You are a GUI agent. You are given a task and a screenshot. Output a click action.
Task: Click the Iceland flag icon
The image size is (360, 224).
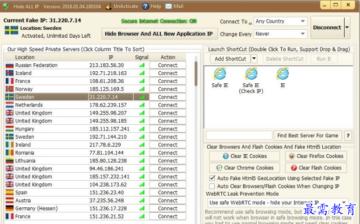(x=9, y=73)
